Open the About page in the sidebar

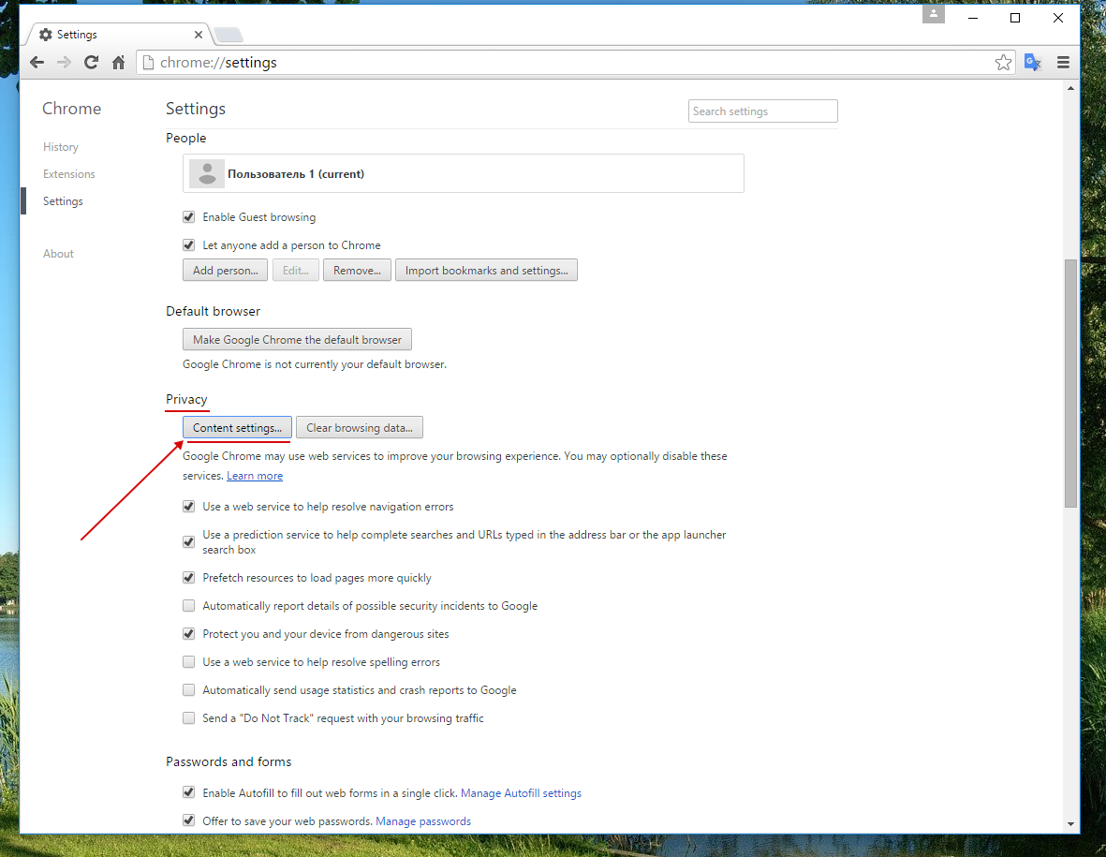[58, 253]
